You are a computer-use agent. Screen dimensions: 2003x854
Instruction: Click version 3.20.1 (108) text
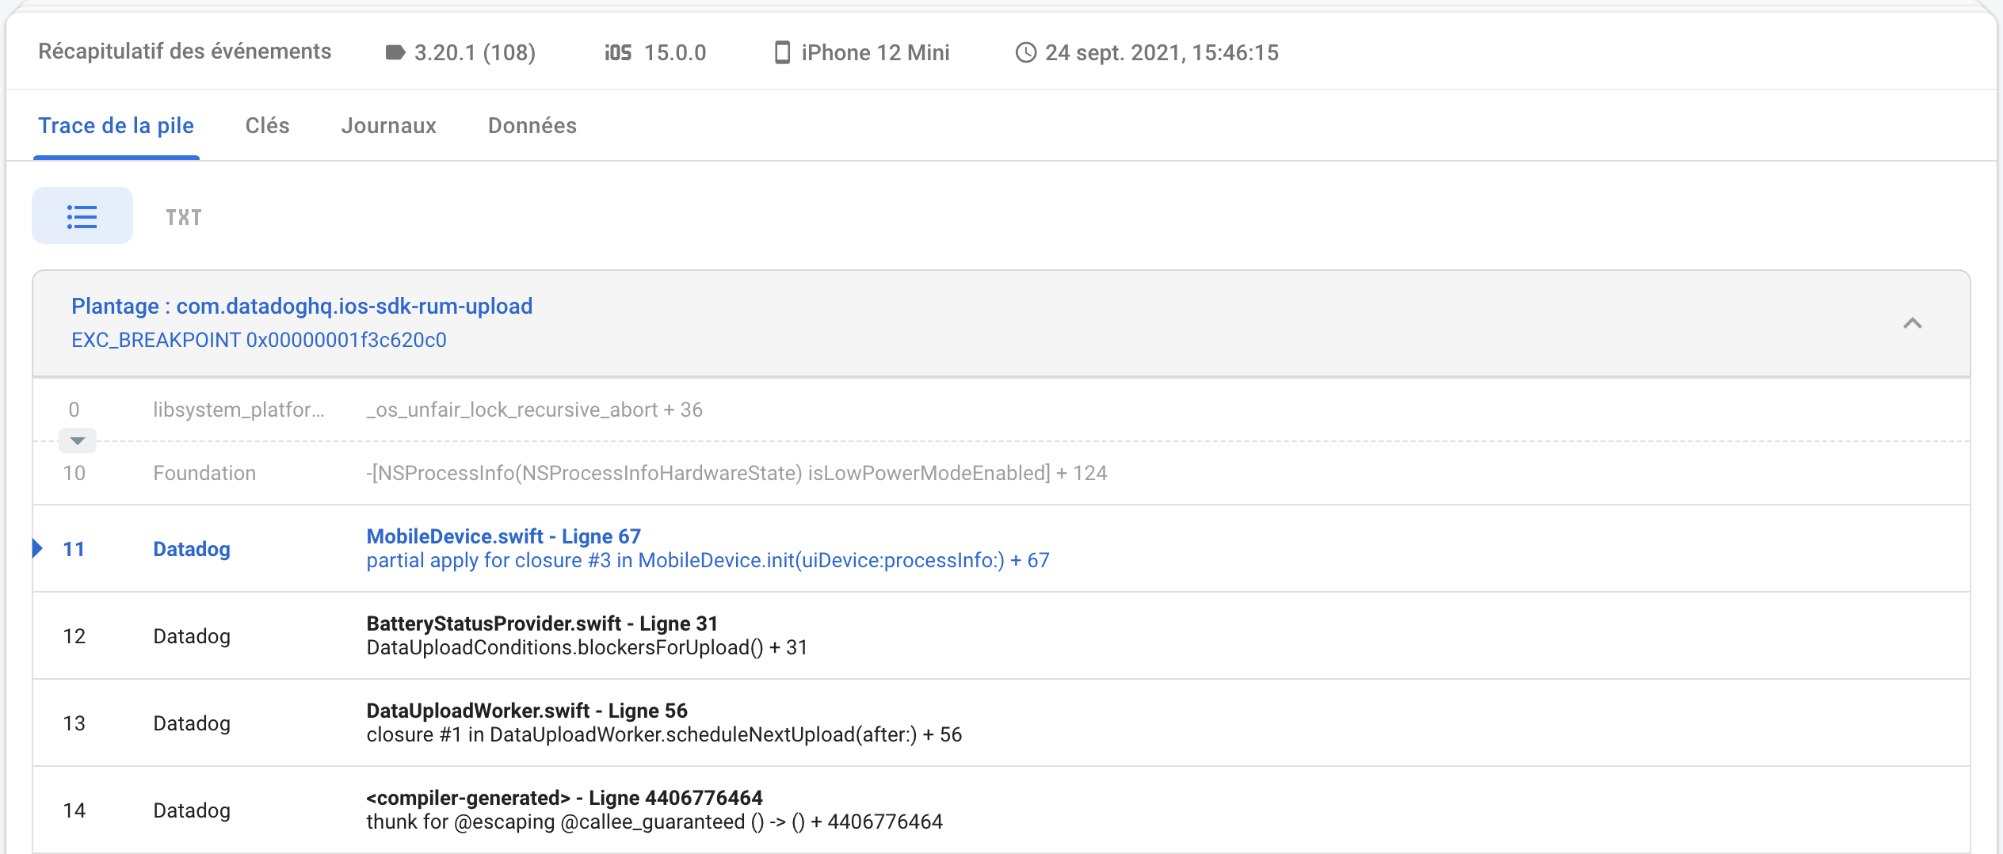pyautogui.click(x=475, y=53)
